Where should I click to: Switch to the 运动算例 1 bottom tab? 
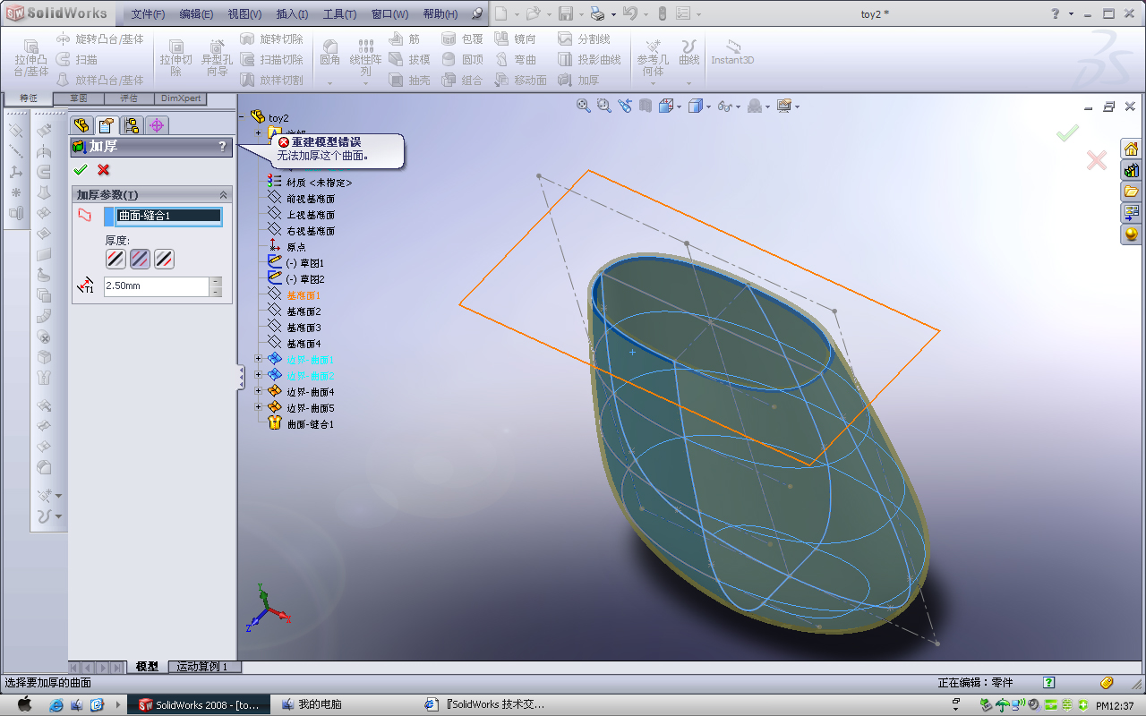pyautogui.click(x=205, y=667)
